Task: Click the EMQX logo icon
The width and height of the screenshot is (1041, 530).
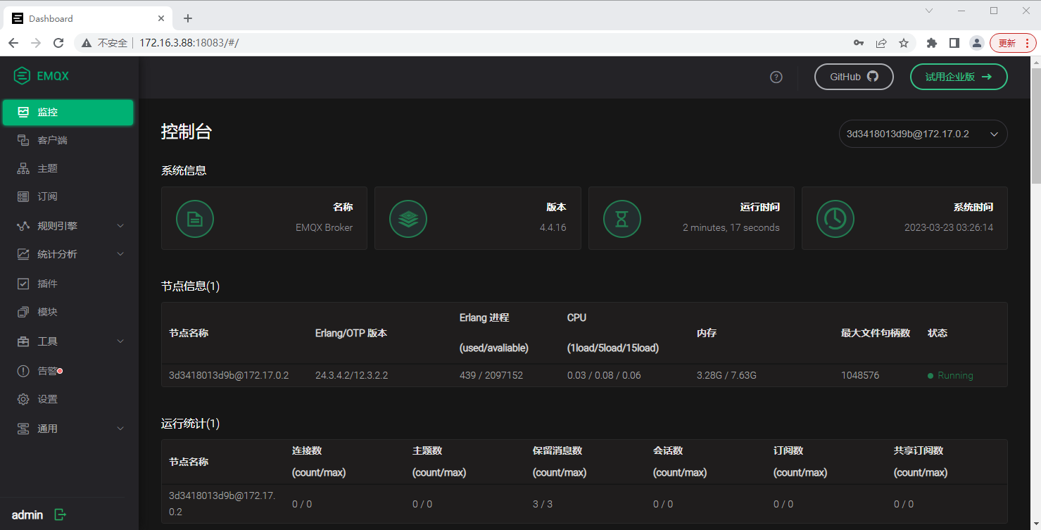Action: [x=22, y=75]
